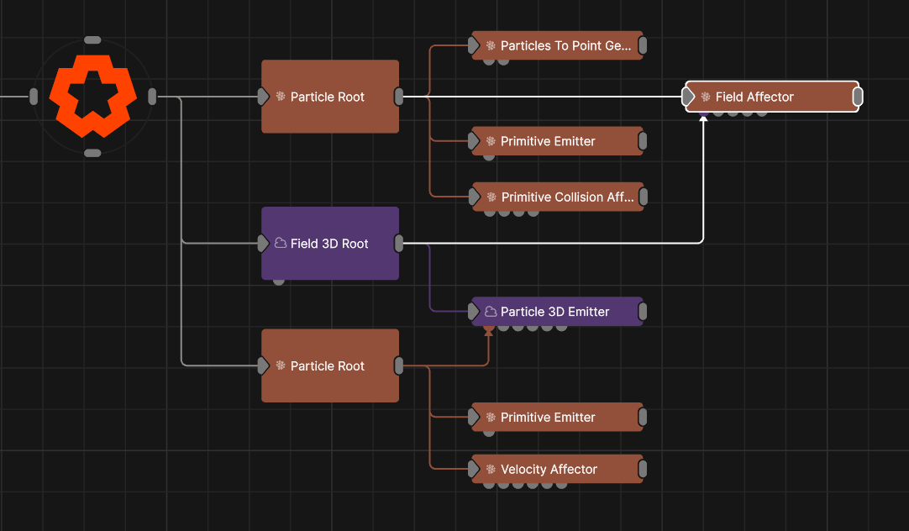Image resolution: width=909 pixels, height=531 pixels.
Task: Click the cloud icon on Particle 3D Emitter
Action: pos(491,312)
